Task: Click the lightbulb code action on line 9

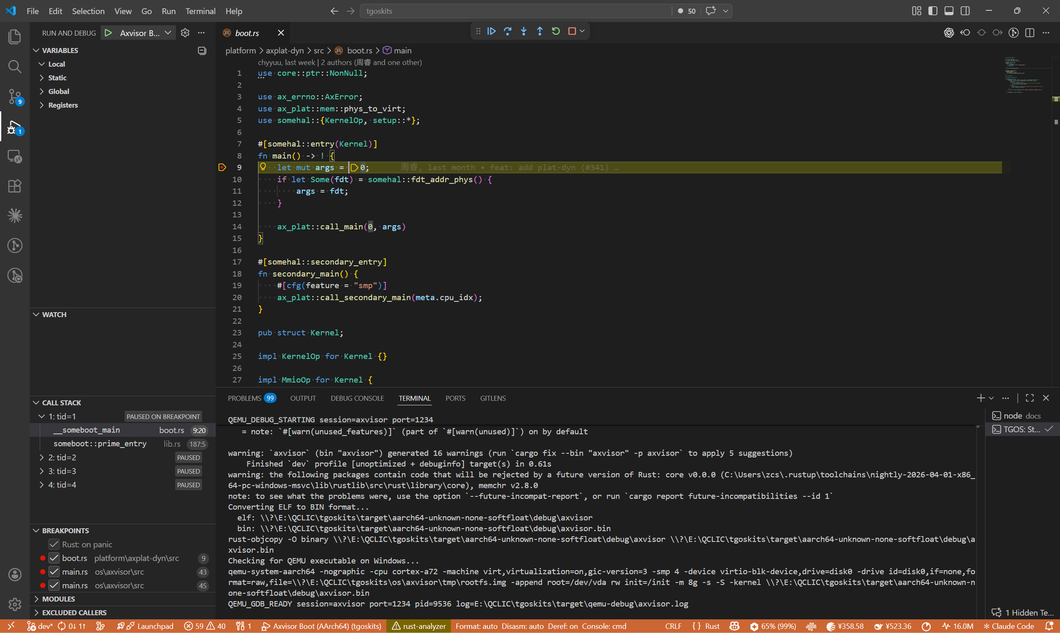Action: tap(263, 167)
